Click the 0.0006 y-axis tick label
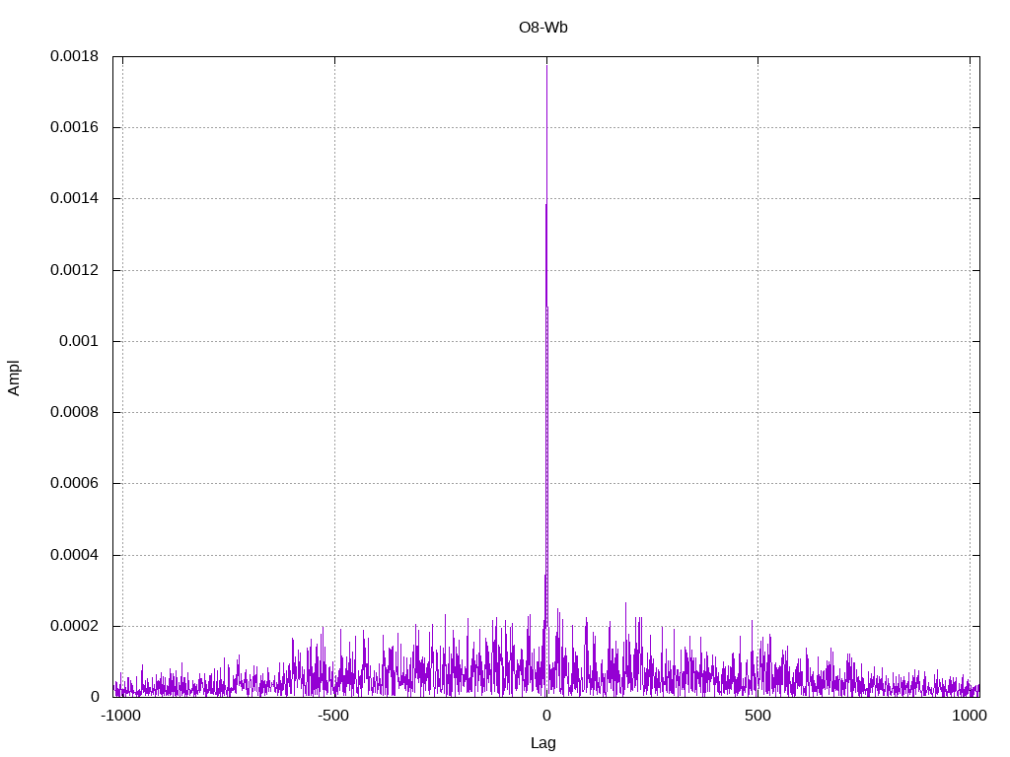Viewport: 1010px width, 757px height. coord(75,483)
